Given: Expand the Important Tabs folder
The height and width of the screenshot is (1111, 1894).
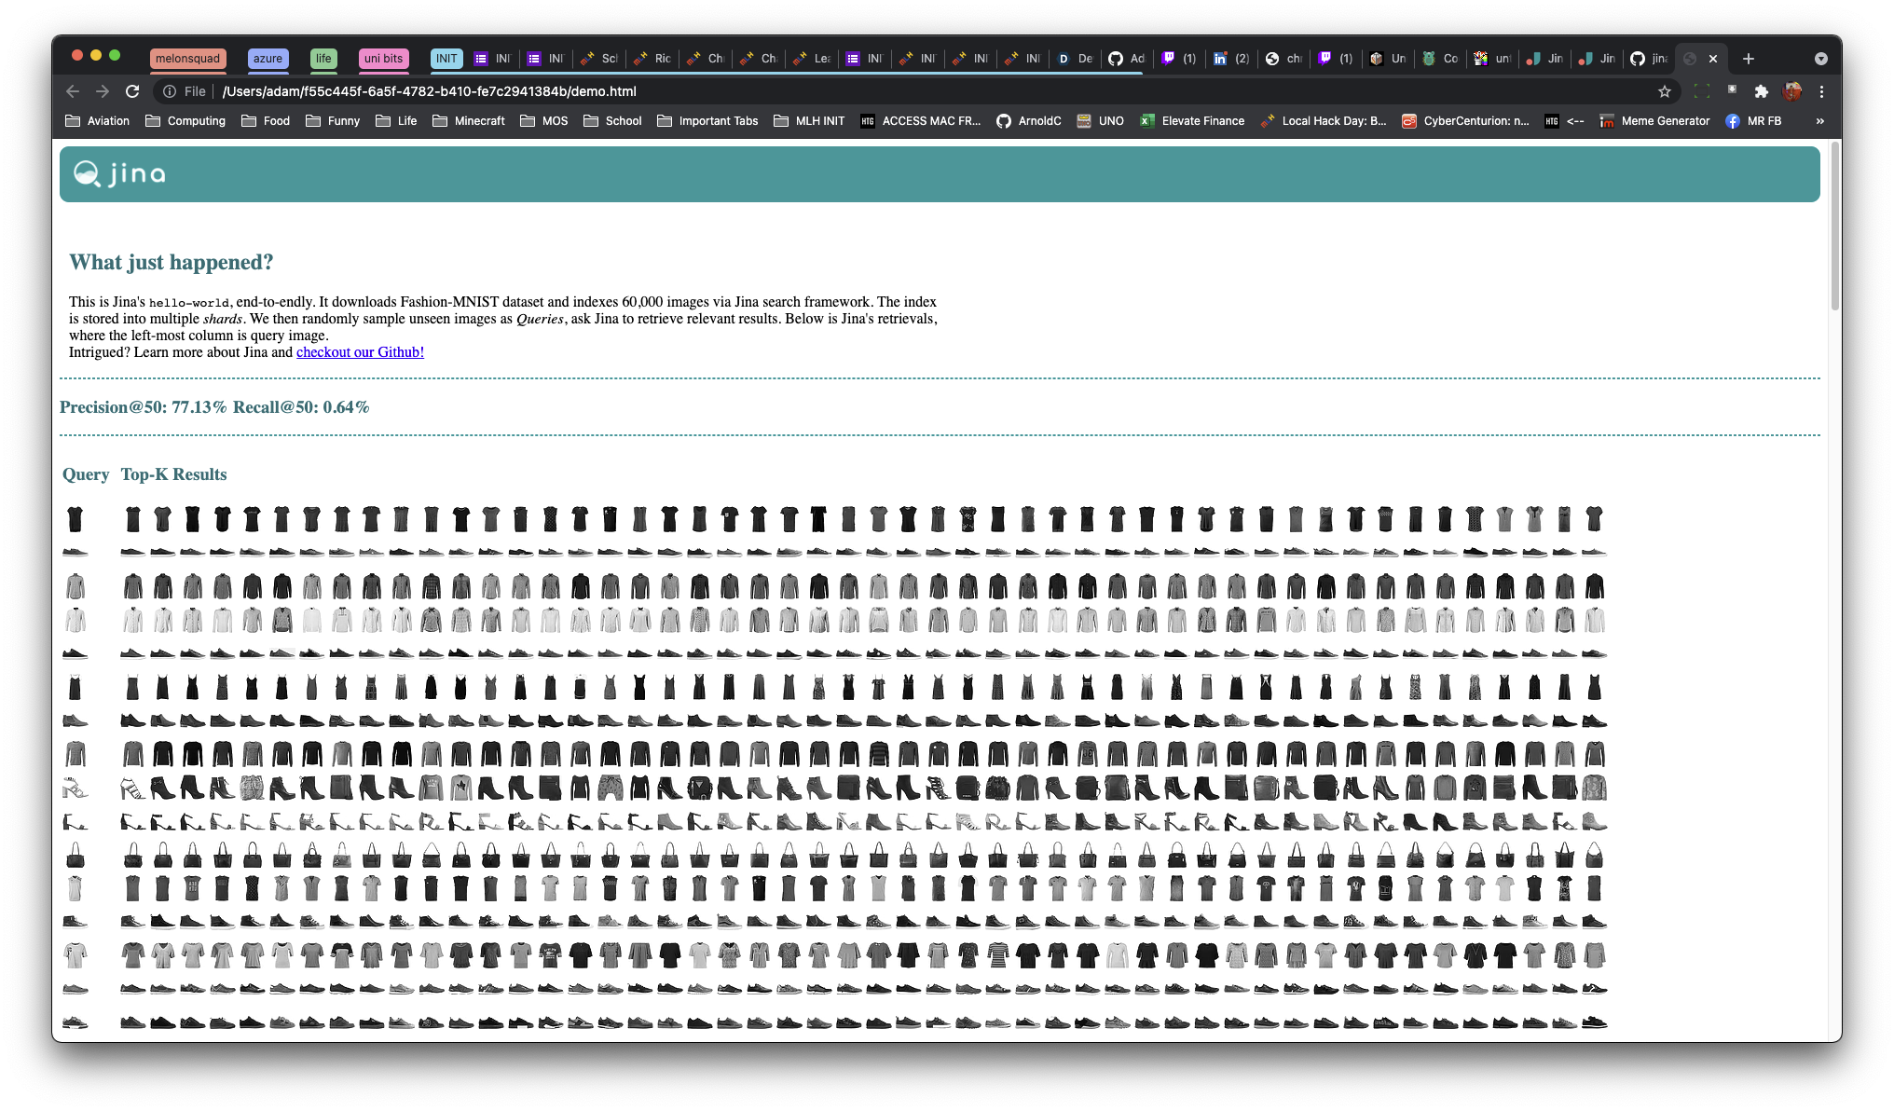Looking at the screenshot, I should (707, 121).
